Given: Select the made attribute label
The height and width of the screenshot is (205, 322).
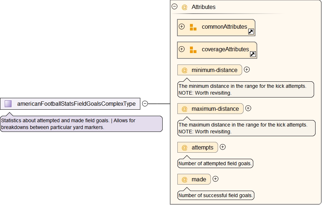Looking at the screenshot, I should 199,179.
